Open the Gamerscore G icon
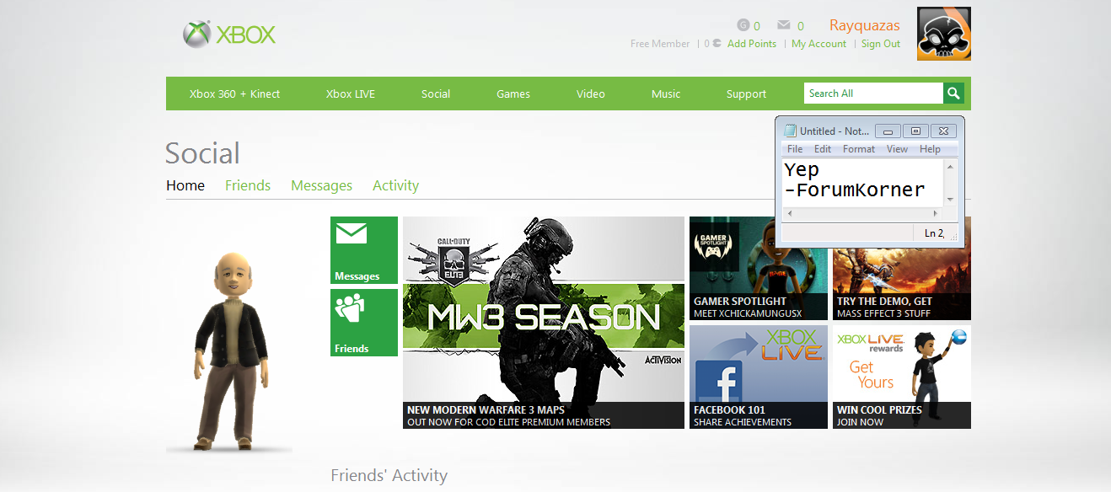 point(743,25)
